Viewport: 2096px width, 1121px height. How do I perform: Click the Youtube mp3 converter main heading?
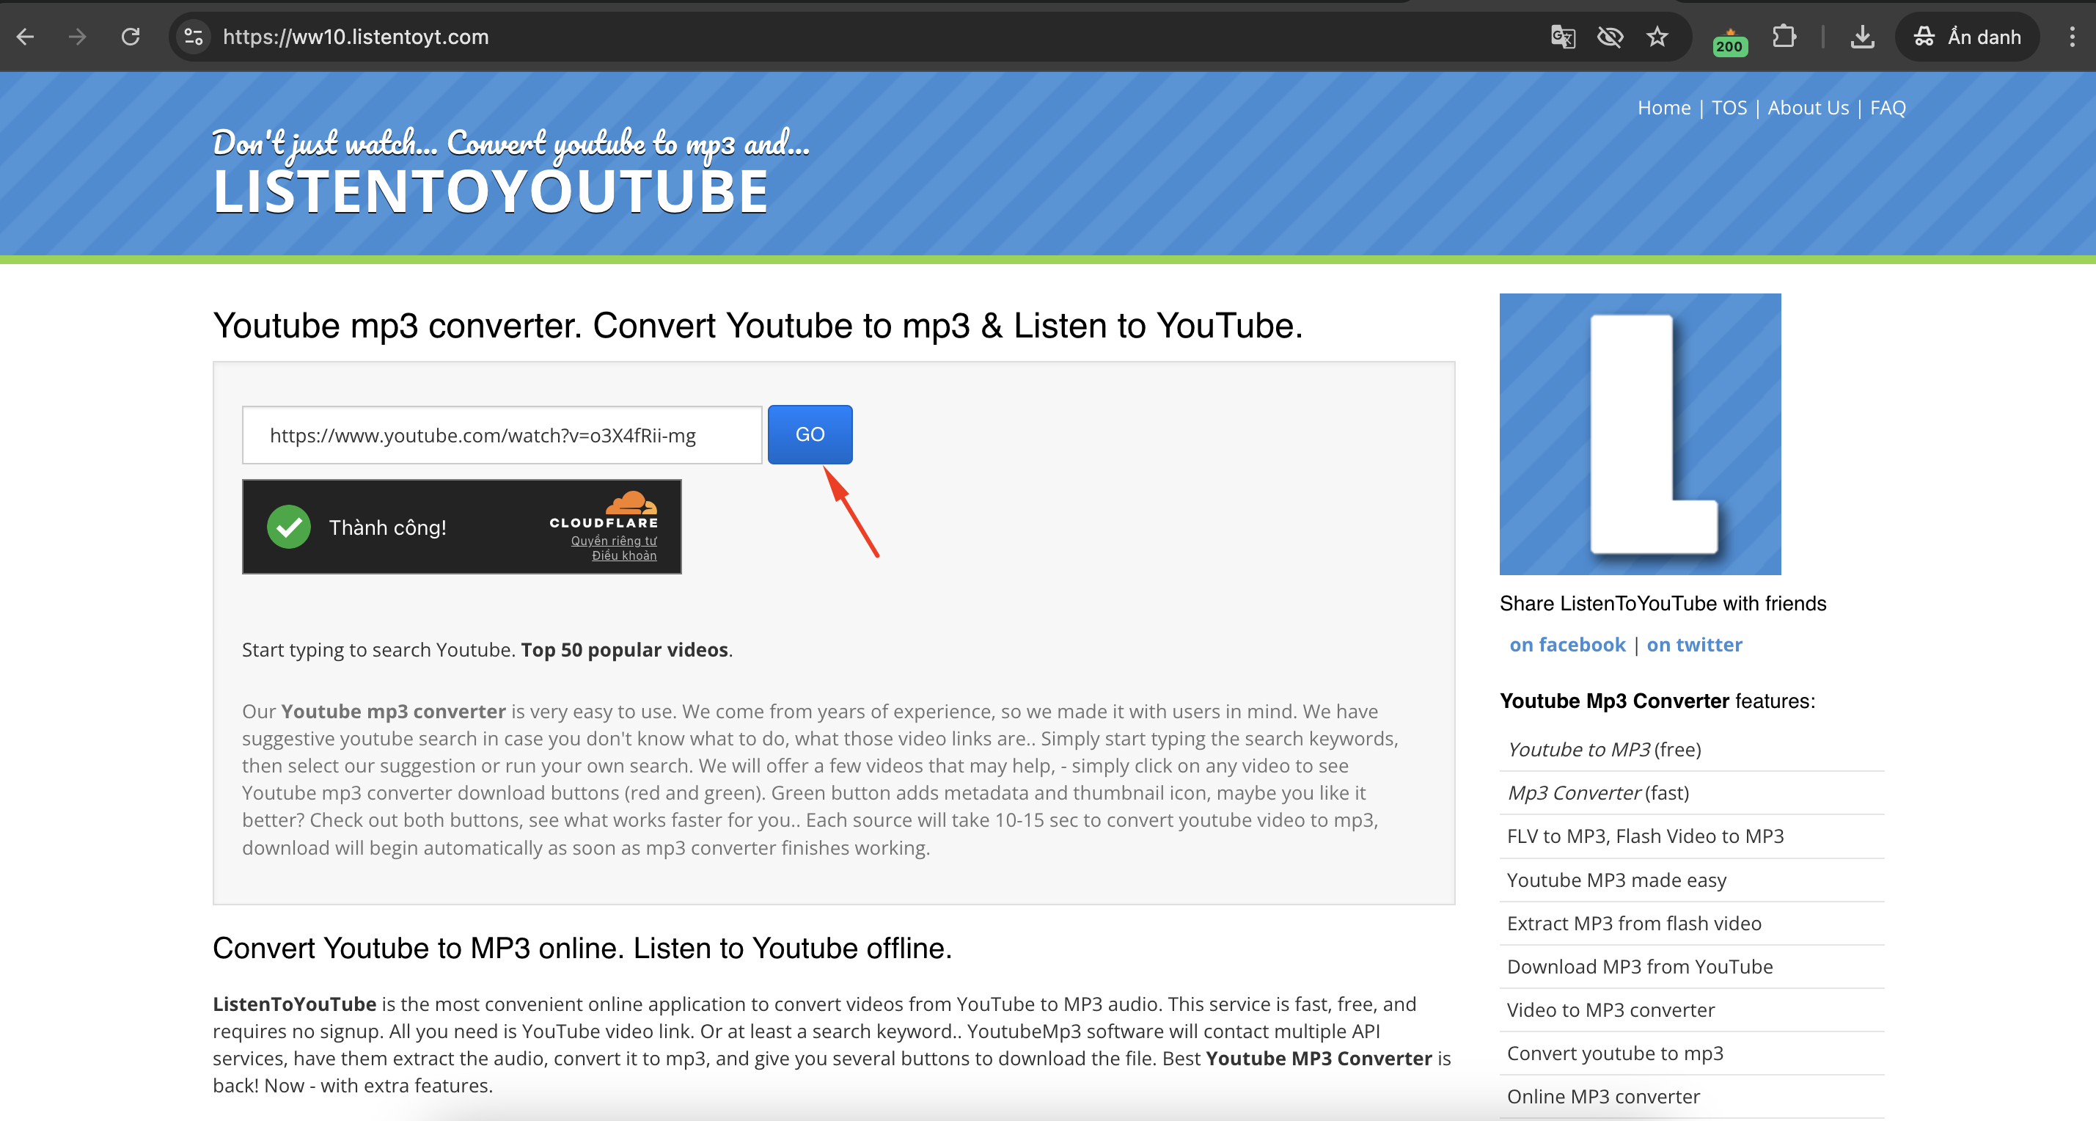[x=758, y=326]
